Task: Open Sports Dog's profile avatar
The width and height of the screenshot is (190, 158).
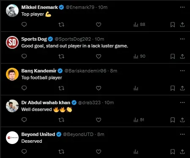Action: [12, 42]
